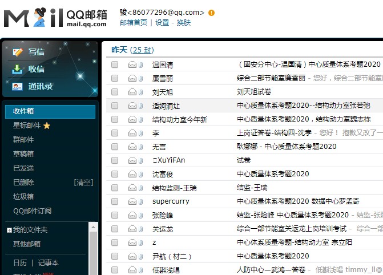Click the 收信 receive mail icon
The height and width of the screenshot is (275, 383).
[18, 69]
